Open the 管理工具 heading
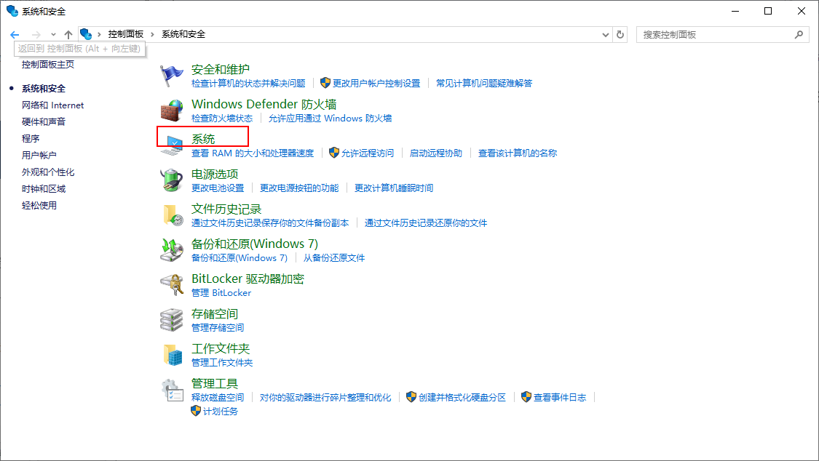The height and width of the screenshot is (461, 819). coord(215,383)
